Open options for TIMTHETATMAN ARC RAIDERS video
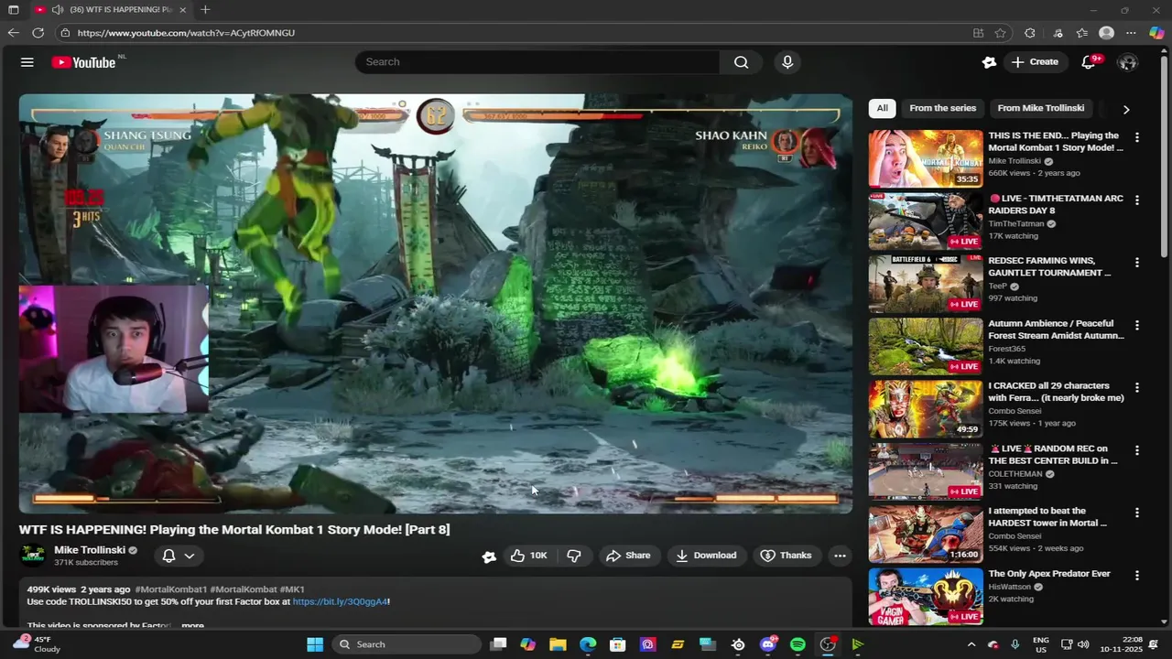The height and width of the screenshot is (659, 1172). coord(1137,200)
